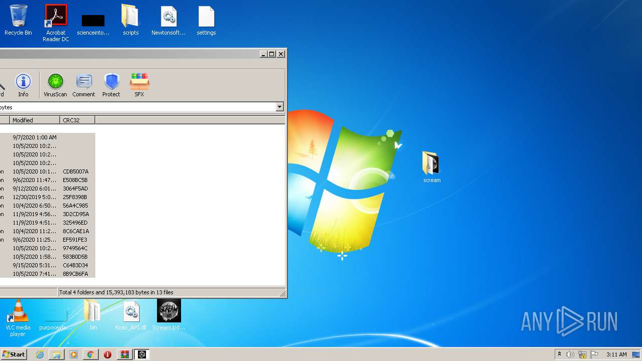This screenshot has height=361, width=642.
Task: Select the row with CRC32 9749564C
Action: 48,248
